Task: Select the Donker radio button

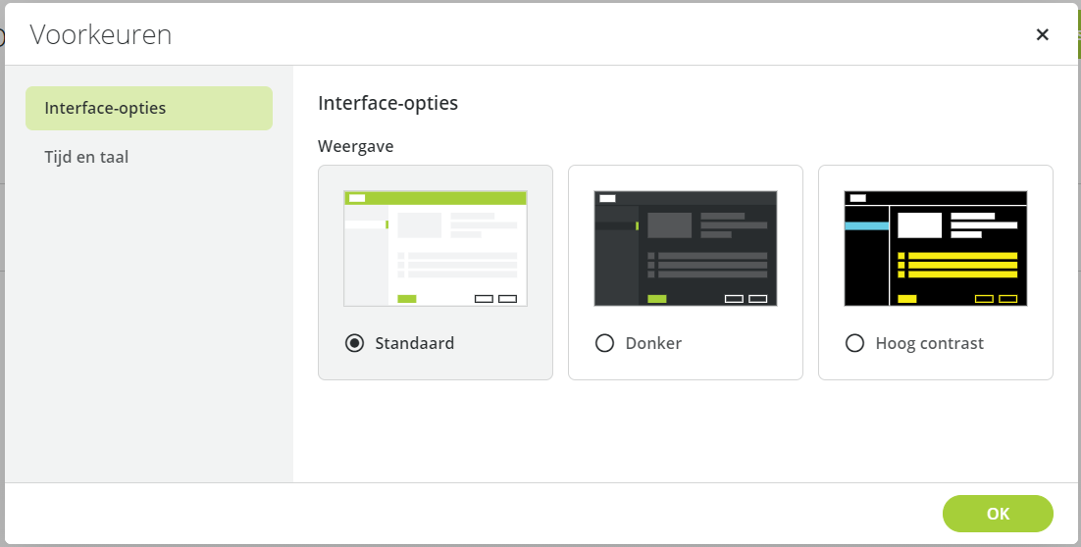Action: click(x=604, y=343)
